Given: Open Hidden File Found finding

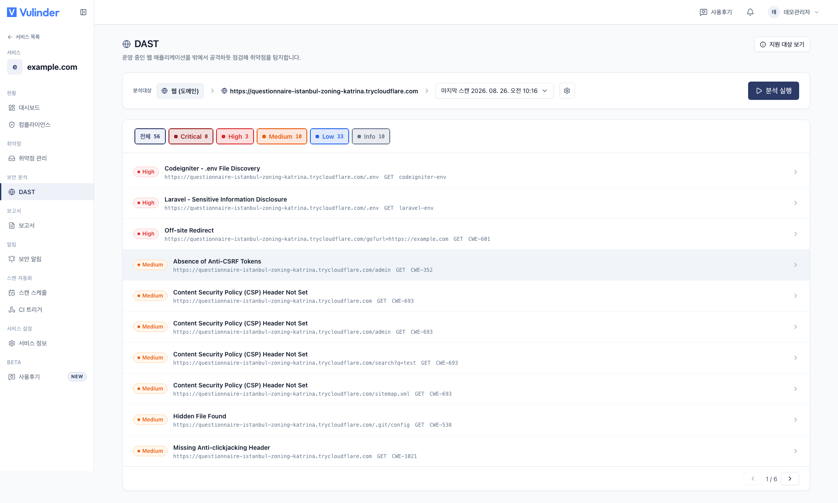Looking at the screenshot, I should (x=466, y=420).
